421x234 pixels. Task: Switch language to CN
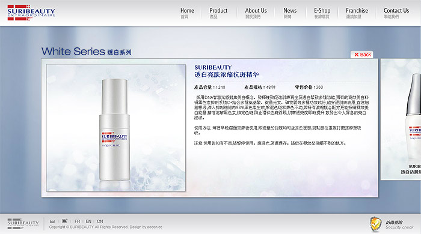click(x=100, y=221)
